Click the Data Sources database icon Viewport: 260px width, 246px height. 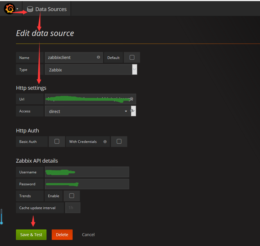click(30, 9)
